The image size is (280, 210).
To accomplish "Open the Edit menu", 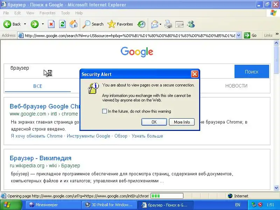I will click(17, 13).
